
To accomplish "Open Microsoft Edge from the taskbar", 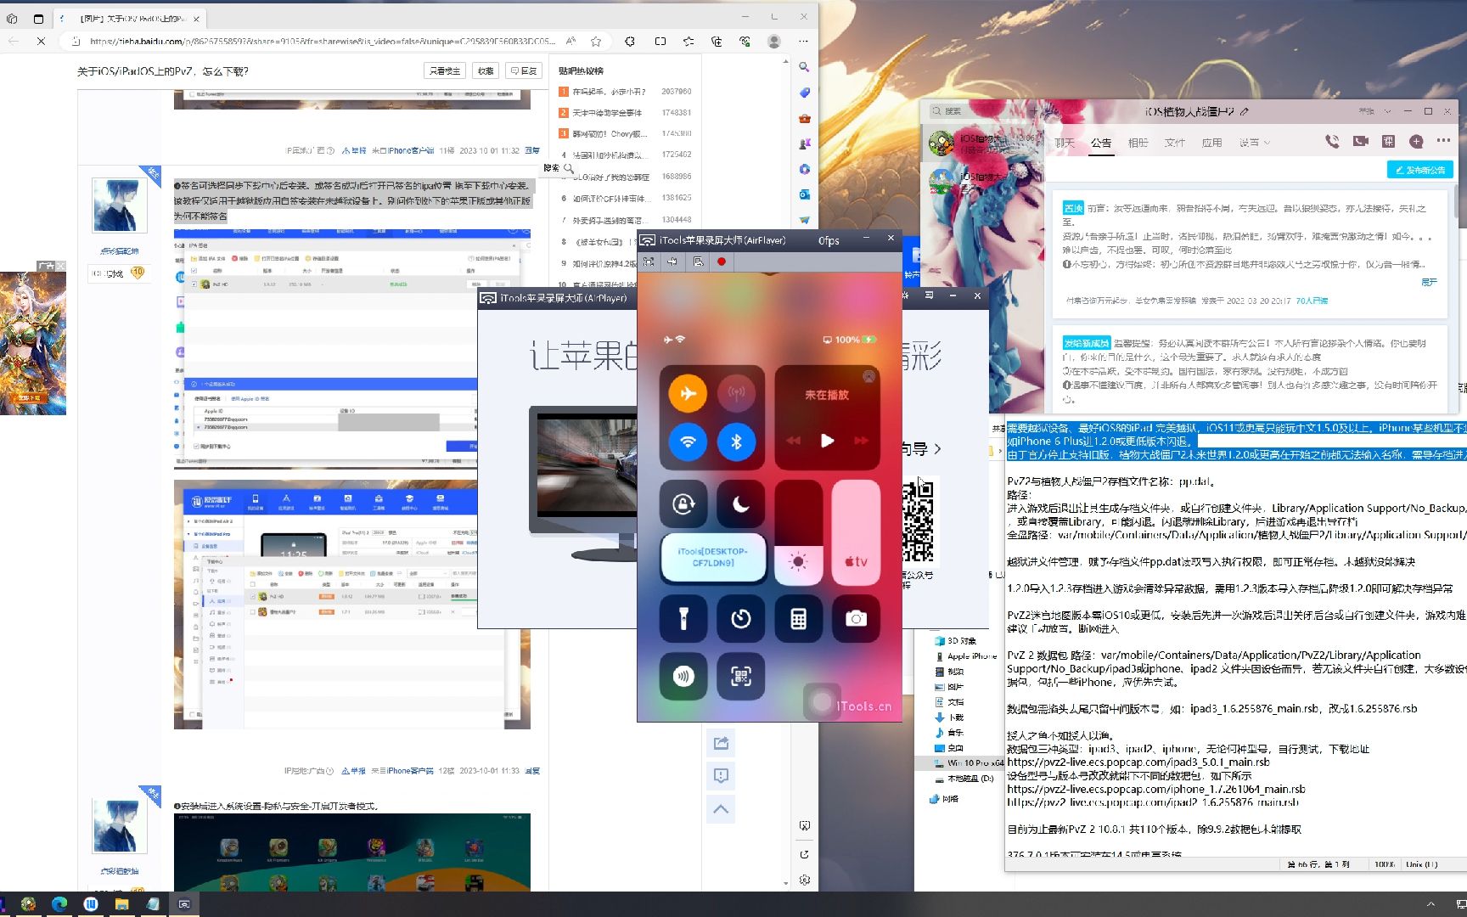I will tap(59, 904).
